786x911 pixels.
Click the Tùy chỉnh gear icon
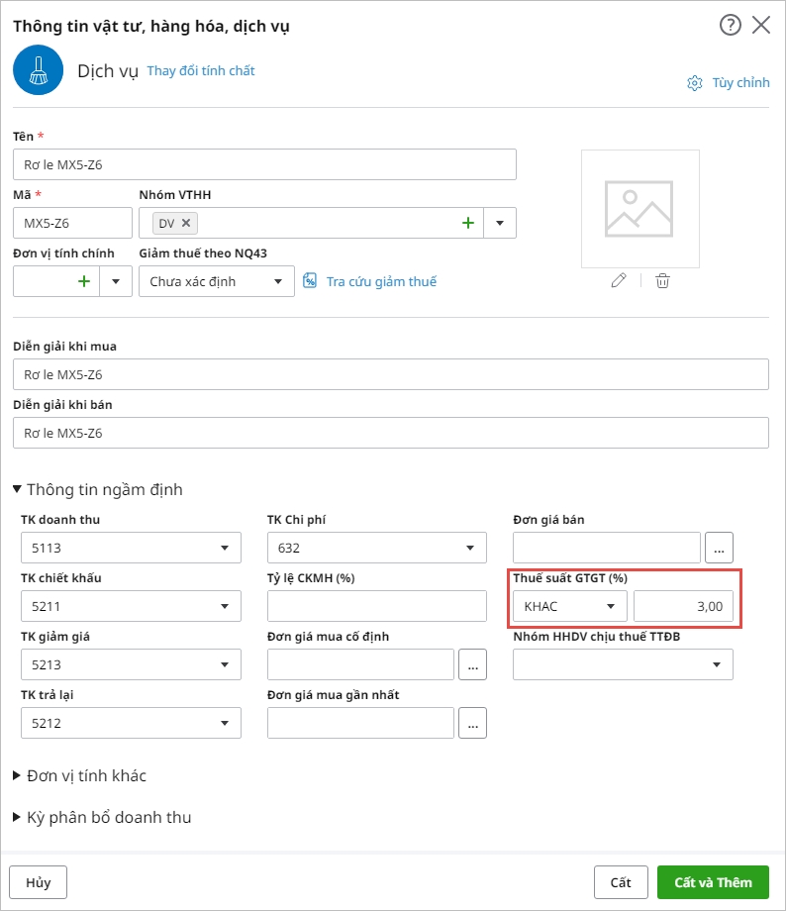coord(695,83)
